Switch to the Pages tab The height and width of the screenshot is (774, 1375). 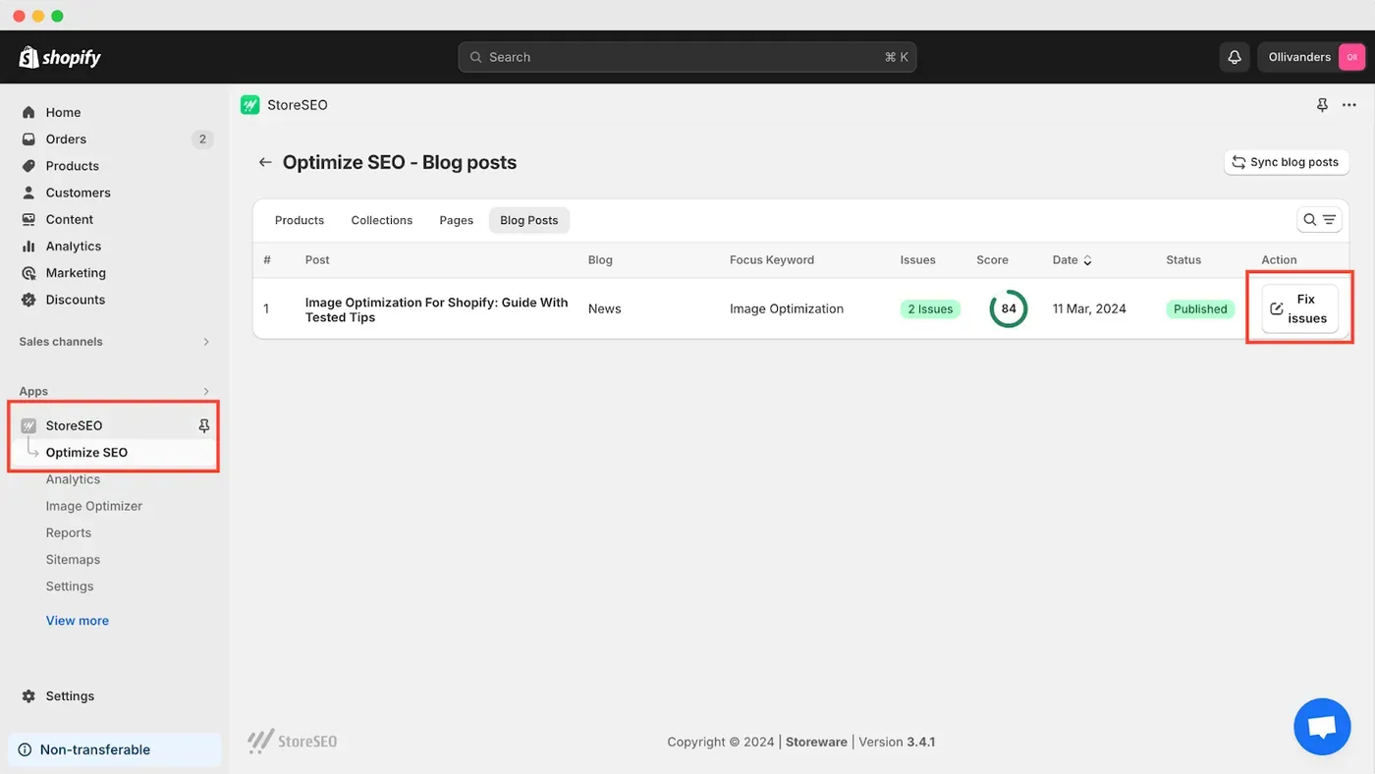tap(456, 220)
